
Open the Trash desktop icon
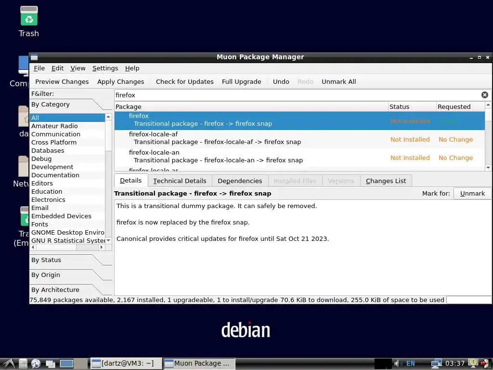pos(29,21)
